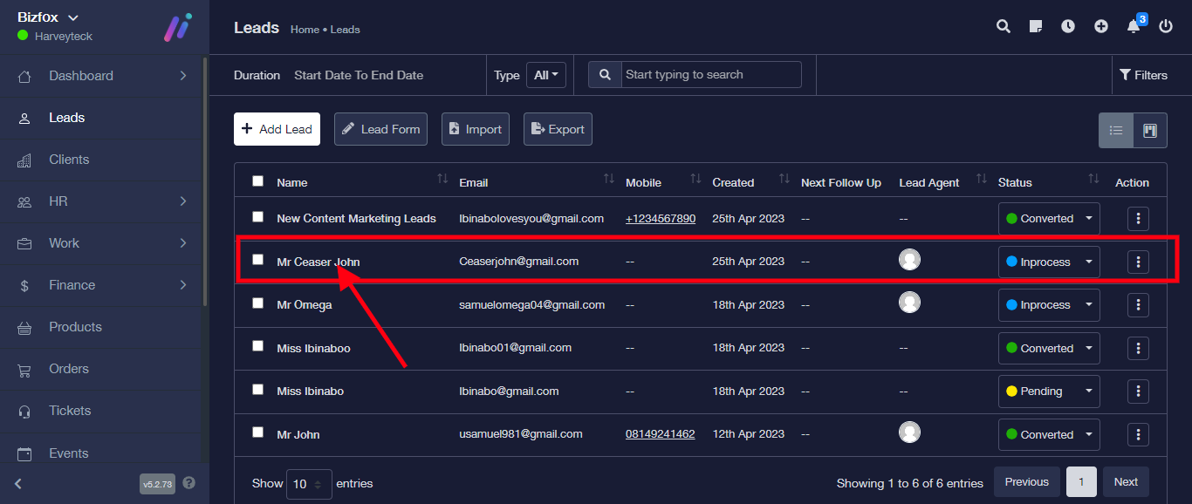The width and height of the screenshot is (1192, 504).
Task: Check the Miss Ibinaboo row checkbox
Action: click(x=257, y=346)
